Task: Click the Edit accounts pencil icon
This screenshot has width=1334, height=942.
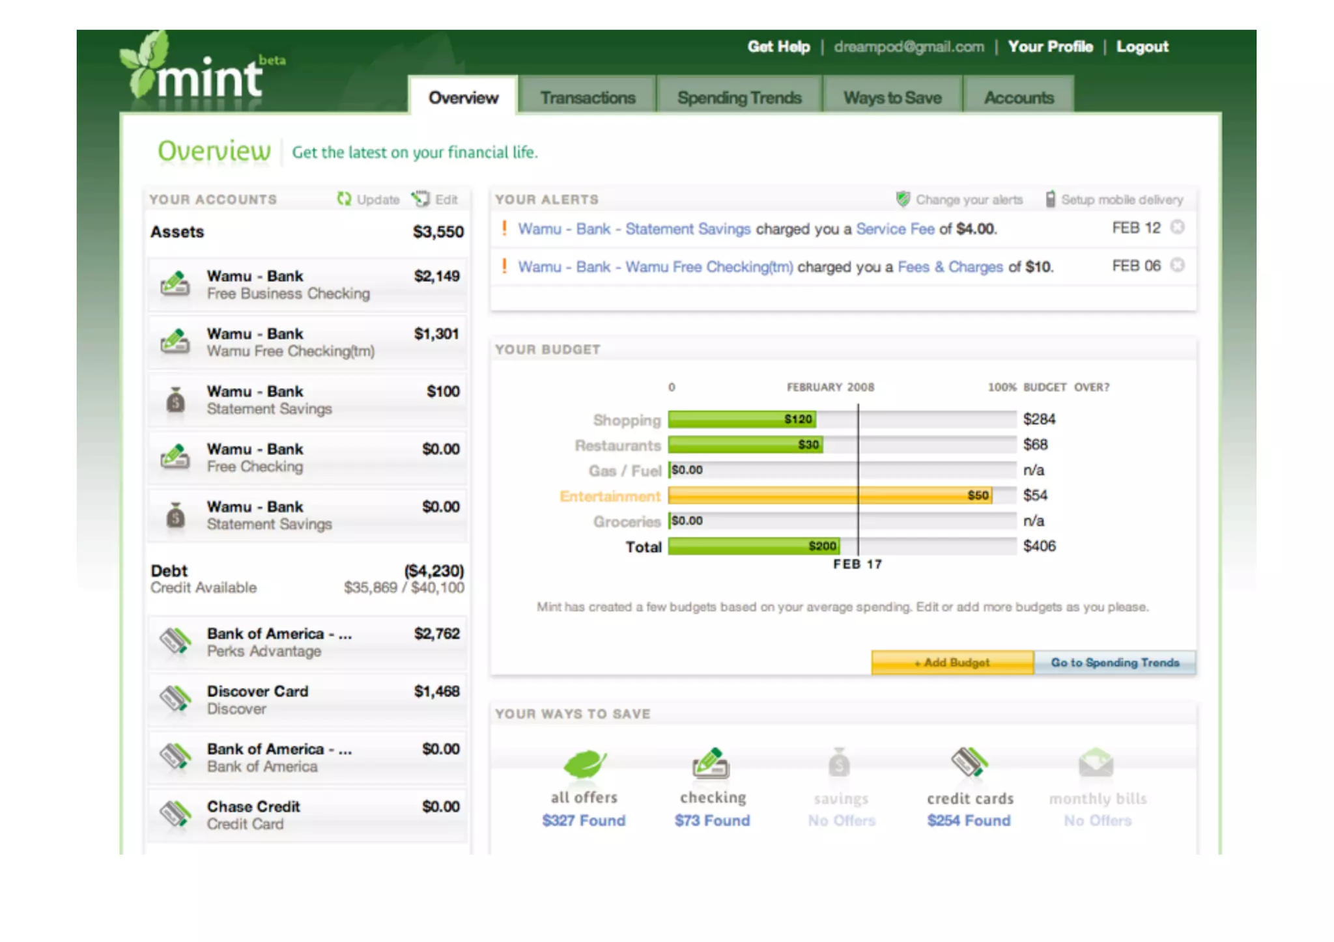Action: 420,199
